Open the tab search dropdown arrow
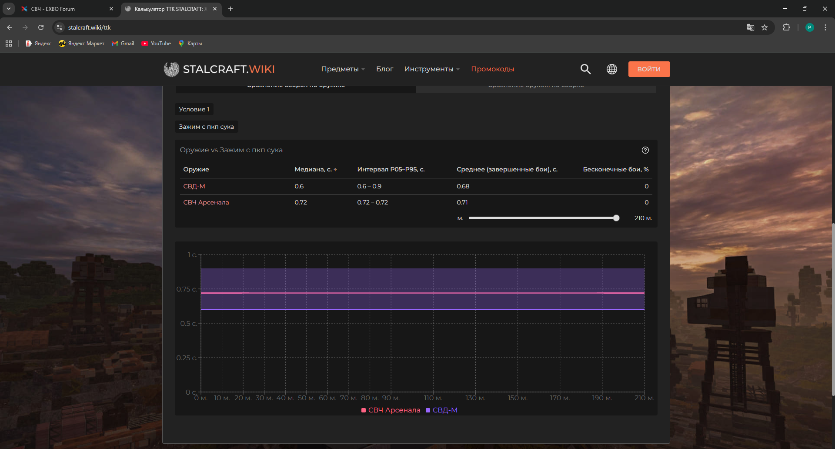This screenshot has width=835, height=449. (x=9, y=9)
